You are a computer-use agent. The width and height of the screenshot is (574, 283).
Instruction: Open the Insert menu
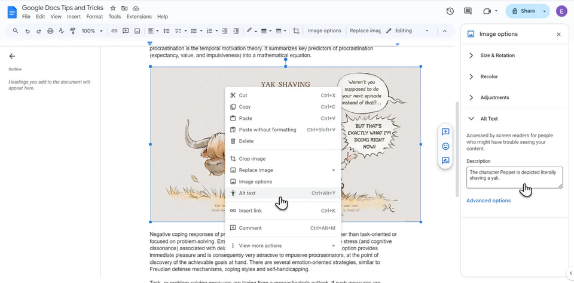[74, 17]
